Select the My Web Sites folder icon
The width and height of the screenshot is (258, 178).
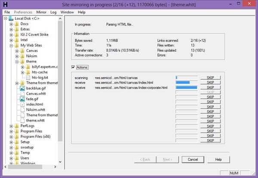17,45
